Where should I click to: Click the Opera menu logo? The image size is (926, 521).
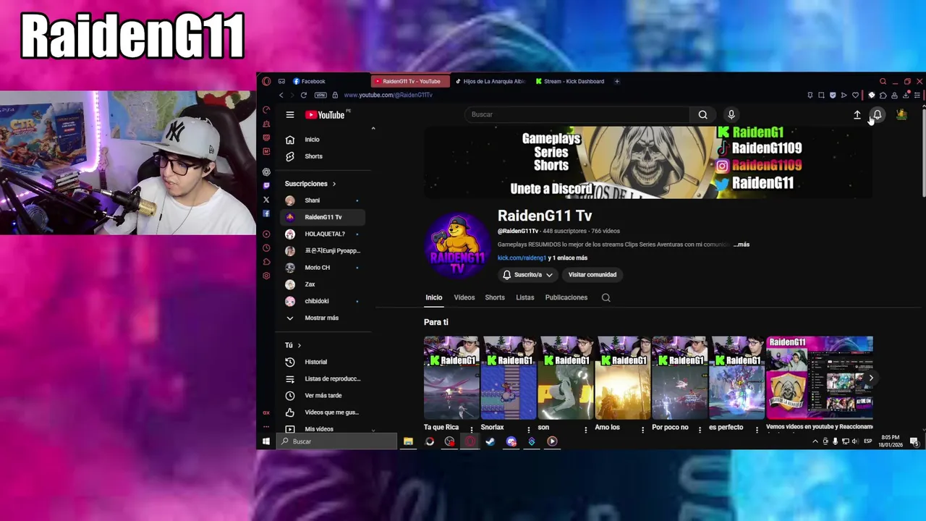266,81
